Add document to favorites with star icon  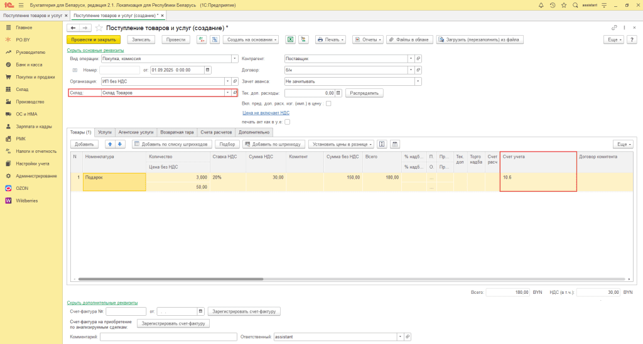coord(99,28)
